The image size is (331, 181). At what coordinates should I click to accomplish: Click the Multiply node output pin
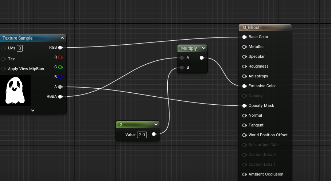(202, 58)
